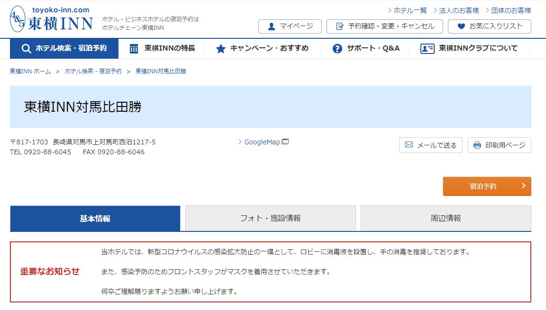The width and height of the screenshot is (546, 310).
Task: Click the printer icon on 印刷用ページ
Action: click(477, 145)
